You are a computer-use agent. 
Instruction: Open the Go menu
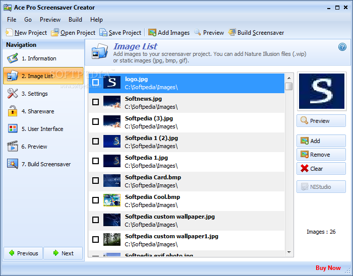click(x=28, y=20)
